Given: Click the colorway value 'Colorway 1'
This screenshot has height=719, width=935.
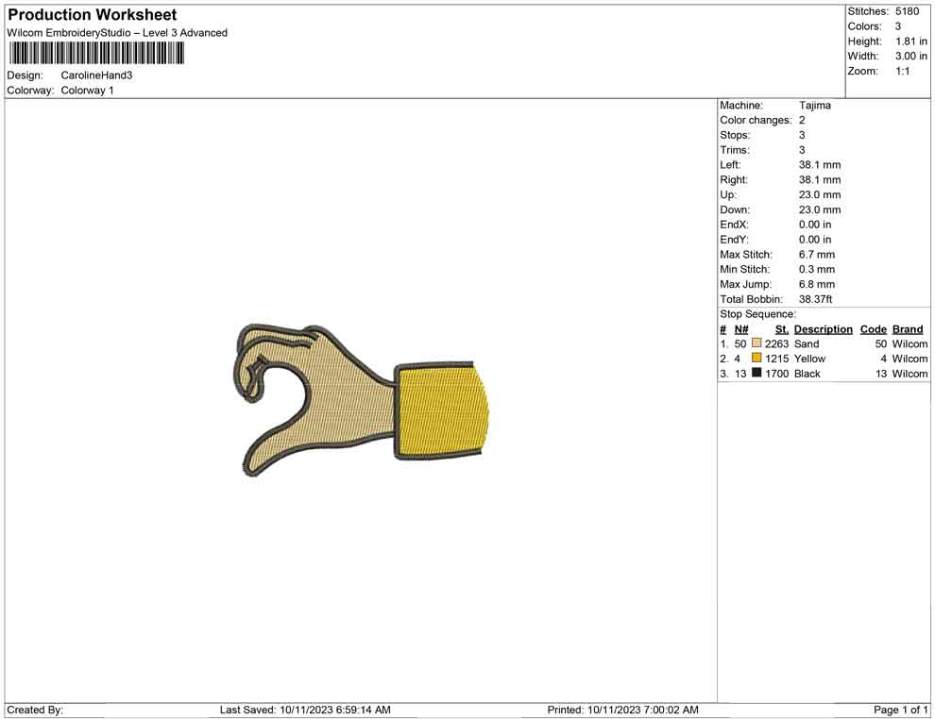Looking at the screenshot, I should click(87, 91).
